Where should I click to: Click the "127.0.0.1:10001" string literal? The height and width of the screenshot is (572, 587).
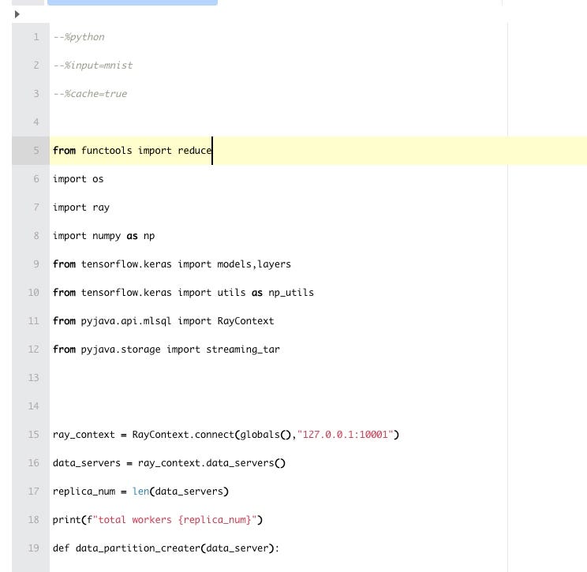coord(345,435)
